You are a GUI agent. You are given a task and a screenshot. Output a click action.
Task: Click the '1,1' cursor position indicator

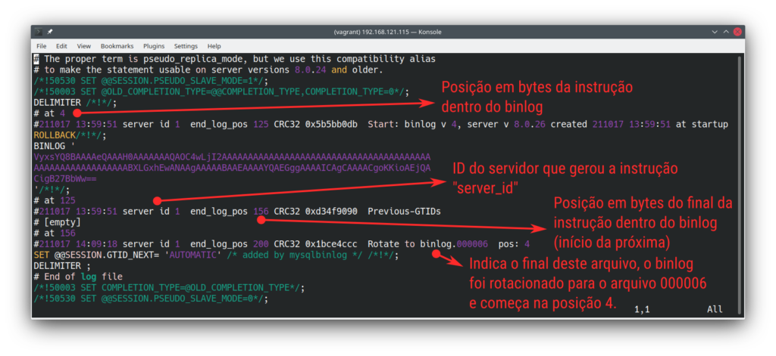pos(643,309)
